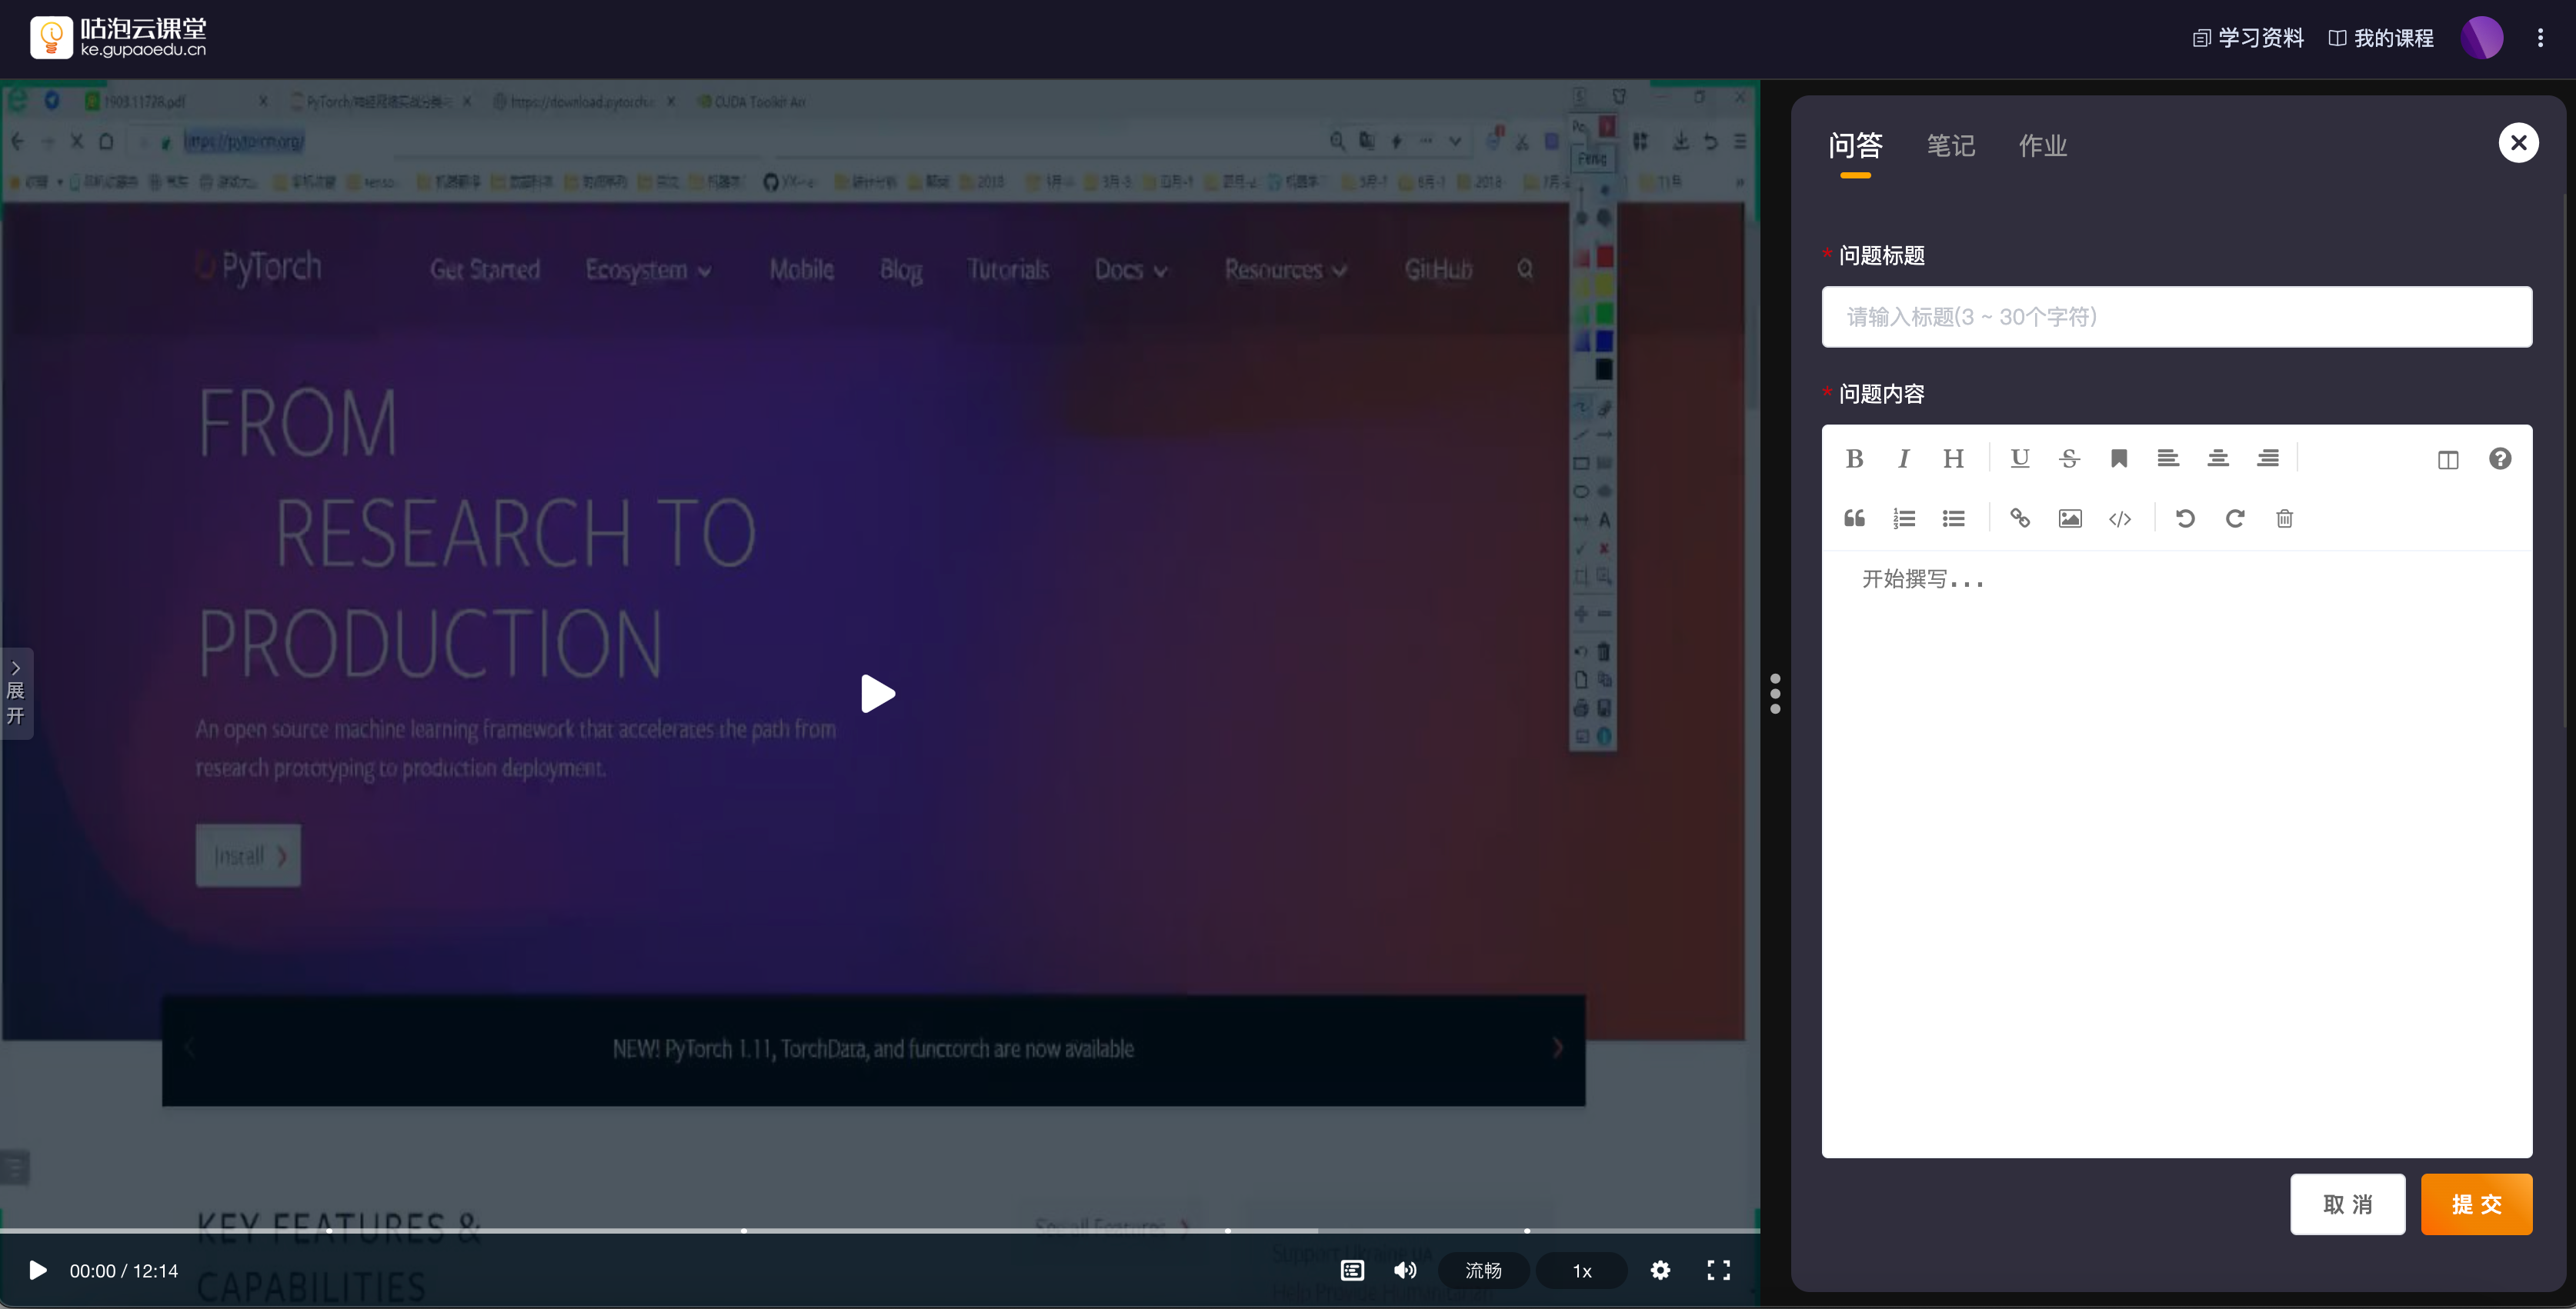Image resolution: width=2576 pixels, height=1309 pixels.
Task: Insert a bulleted list
Action: click(x=1954, y=518)
